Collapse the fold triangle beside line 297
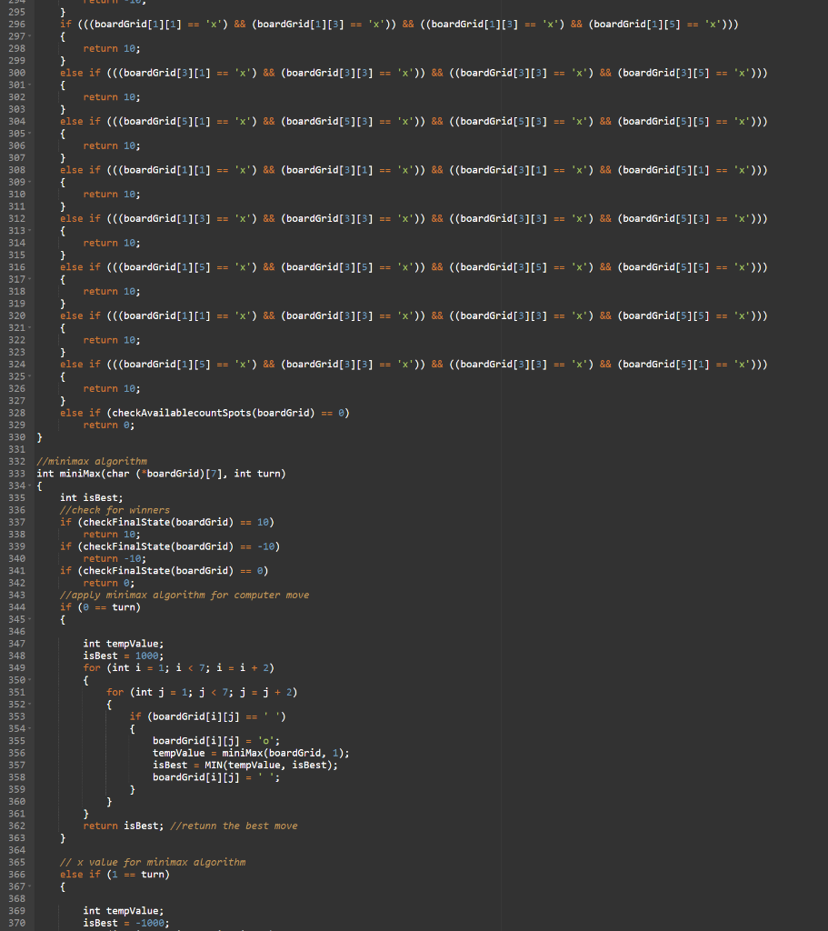Screen dimensions: 828x931 coord(31,36)
